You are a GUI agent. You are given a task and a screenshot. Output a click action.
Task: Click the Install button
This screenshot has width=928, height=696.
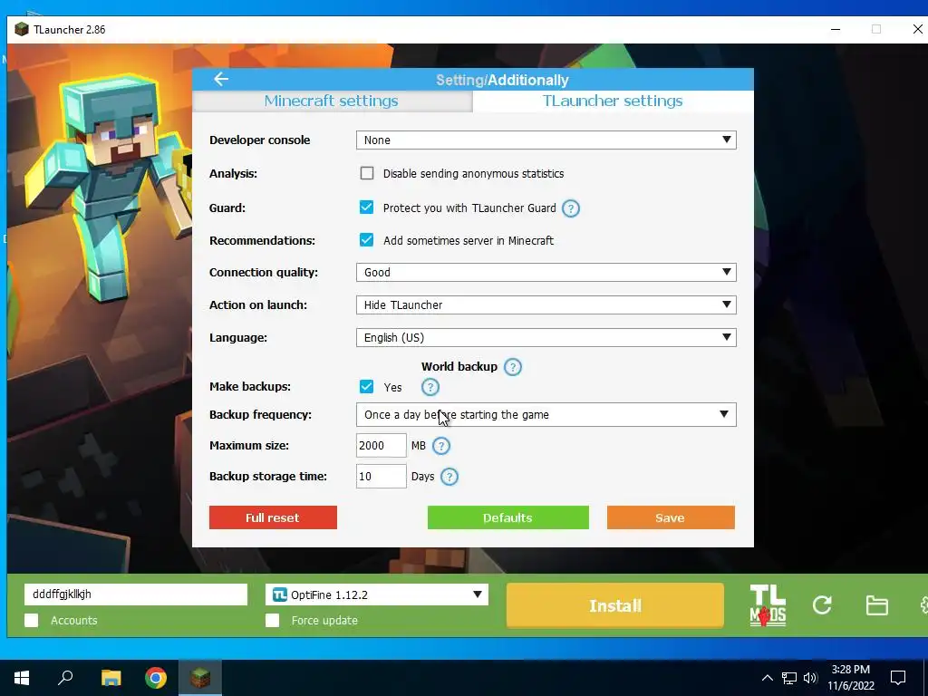click(x=615, y=605)
